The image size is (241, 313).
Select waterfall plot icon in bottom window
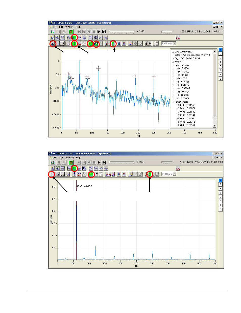84,168
